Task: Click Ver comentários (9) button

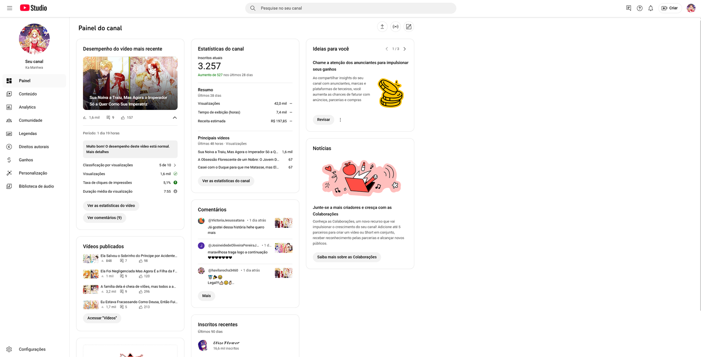Action: tap(105, 218)
